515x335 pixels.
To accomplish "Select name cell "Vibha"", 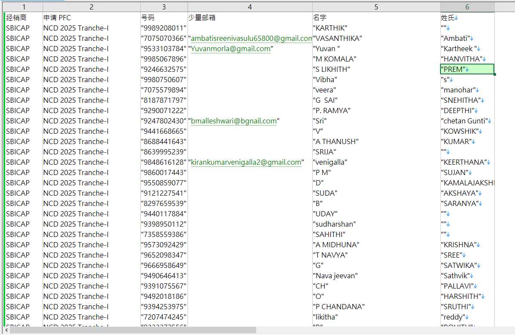I will pos(376,80).
